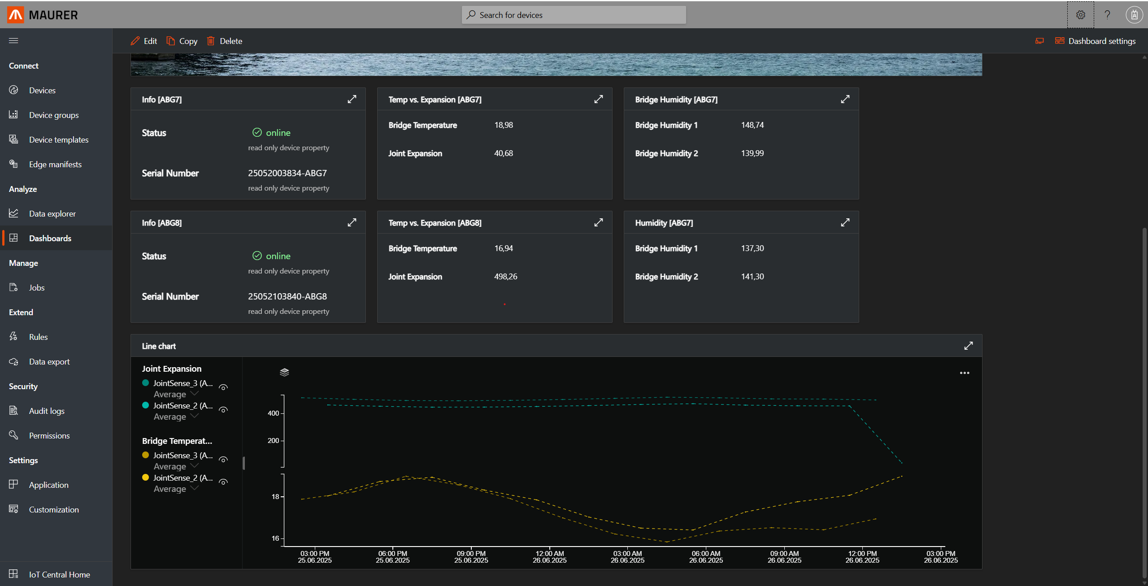Open Data explorer in the sidebar
Image resolution: width=1148 pixels, height=586 pixels.
click(52, 213)
